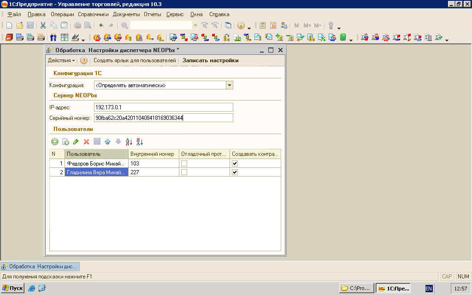Sort the users table descending Я-А
Image resolution: width=472 pixels, height=295 pixels.
click(x=139, y=142)
